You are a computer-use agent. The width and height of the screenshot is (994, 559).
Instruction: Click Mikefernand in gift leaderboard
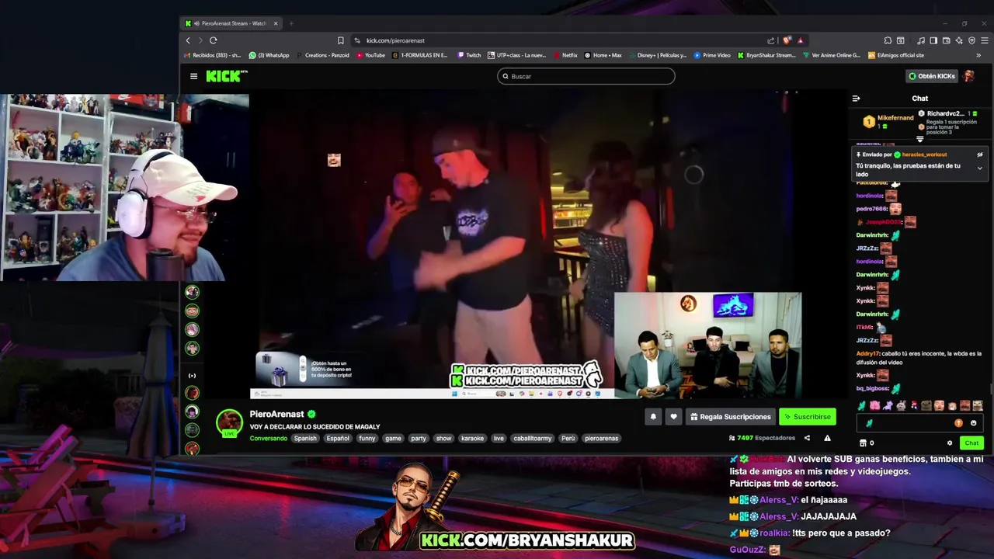[895, 118]
